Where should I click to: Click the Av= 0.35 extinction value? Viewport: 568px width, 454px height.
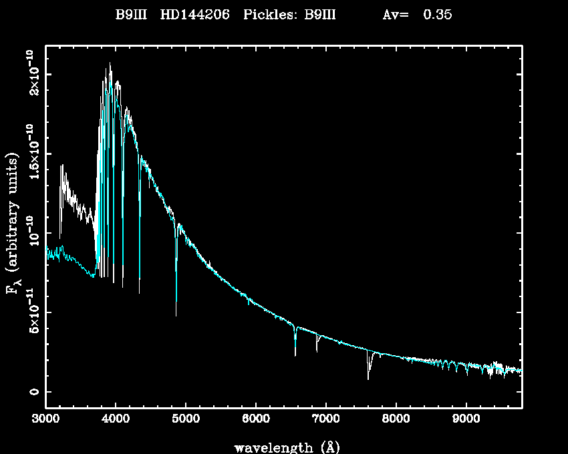pyautogui.click(x=417, y=15)
